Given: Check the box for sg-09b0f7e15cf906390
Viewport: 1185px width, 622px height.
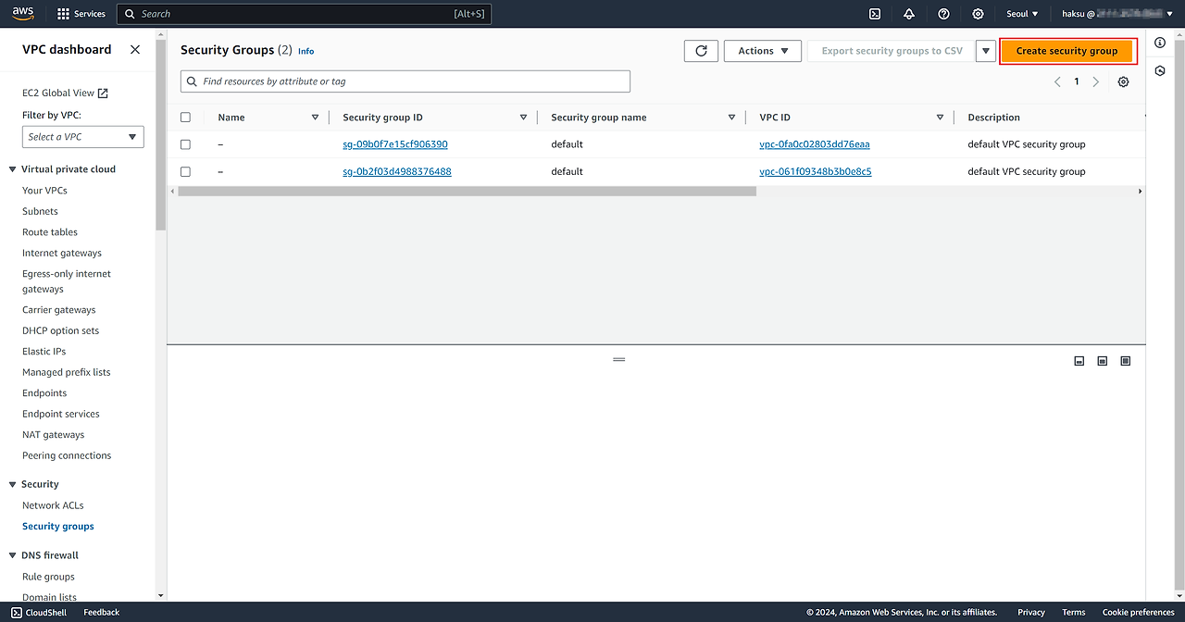Looking at the screenshot, I should 186,144.
